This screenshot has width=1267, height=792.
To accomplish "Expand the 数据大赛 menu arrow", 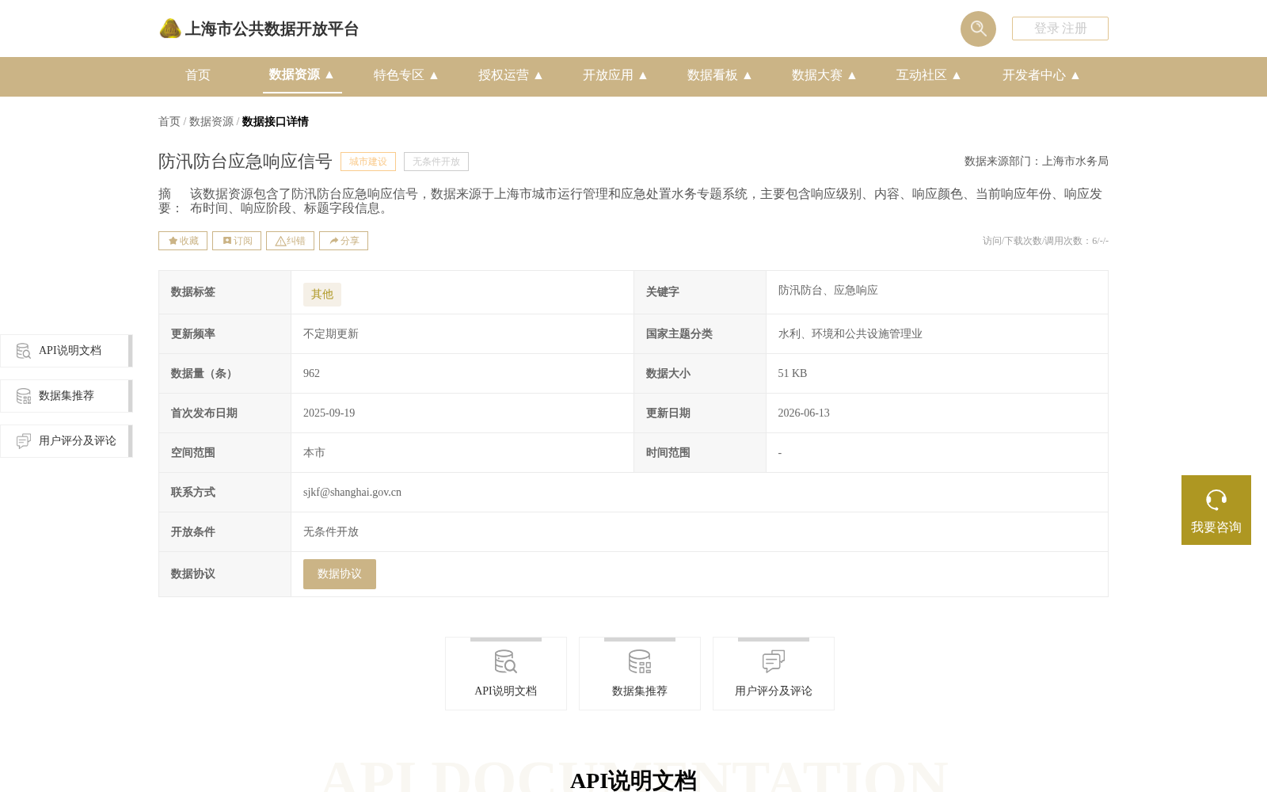I will pos(852,75).
